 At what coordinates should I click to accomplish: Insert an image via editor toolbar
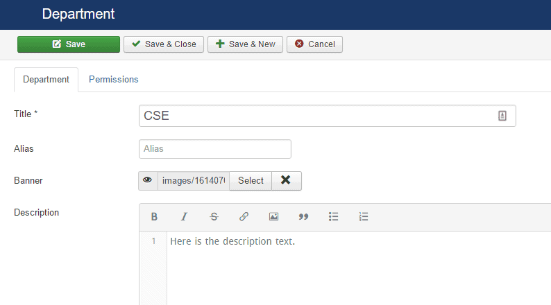tap(273, 217)
